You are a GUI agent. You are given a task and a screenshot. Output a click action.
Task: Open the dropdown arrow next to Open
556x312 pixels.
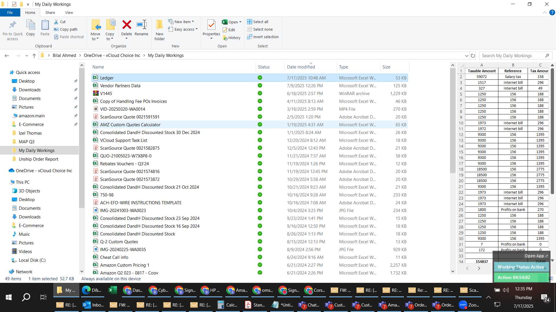click(240, 22)
